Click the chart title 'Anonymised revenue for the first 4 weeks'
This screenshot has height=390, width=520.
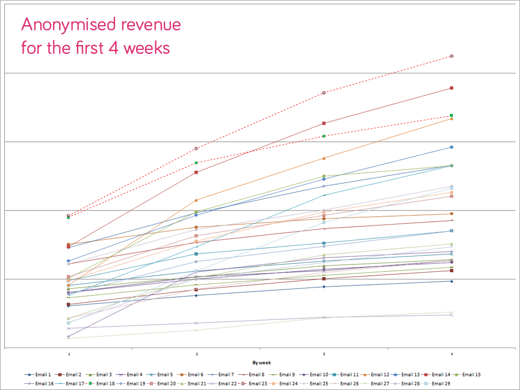tap(101, 36)
